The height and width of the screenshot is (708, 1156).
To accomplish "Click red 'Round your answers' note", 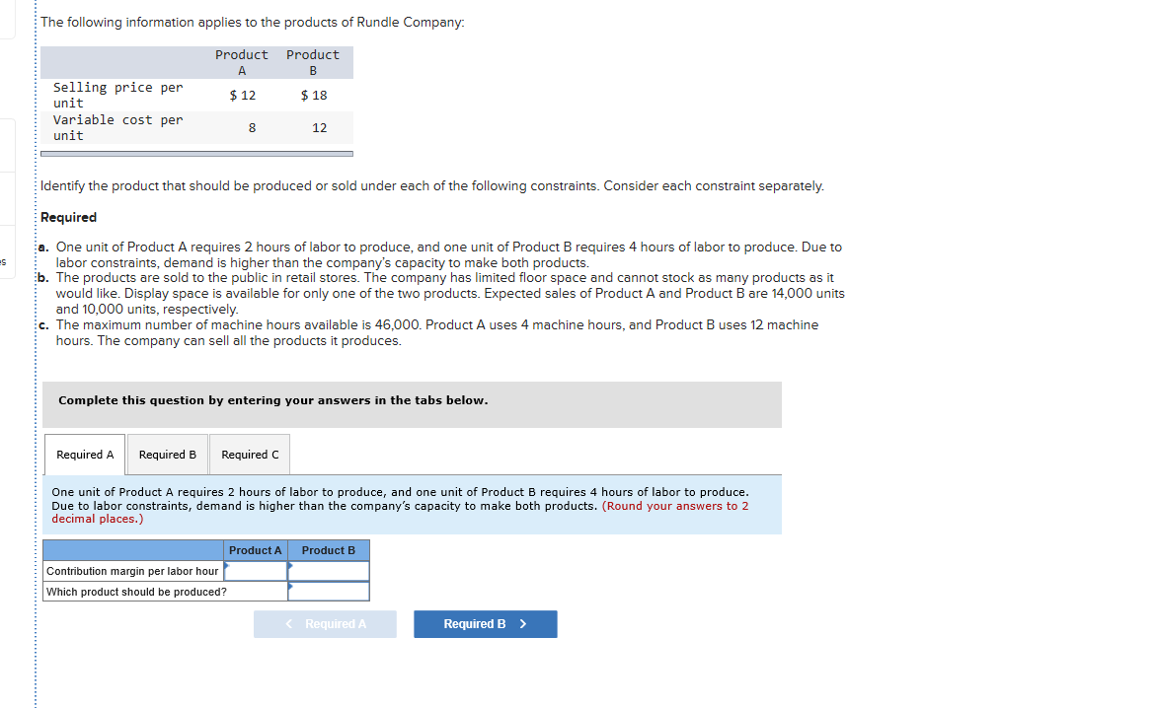I will point(401,512).
